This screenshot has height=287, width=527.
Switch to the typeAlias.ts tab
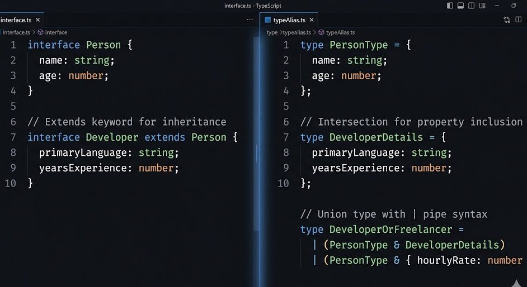point(289,20)
